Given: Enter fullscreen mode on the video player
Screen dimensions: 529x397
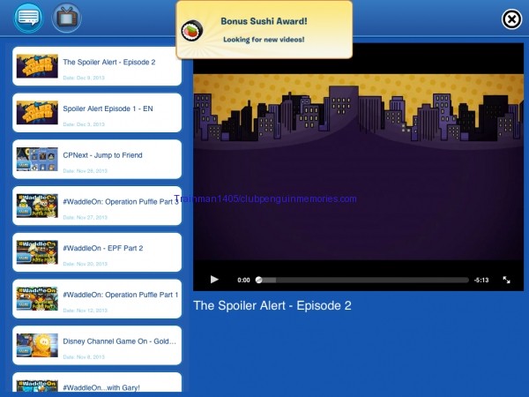Looking at the screenshot, I should click(x=507, y=280).
